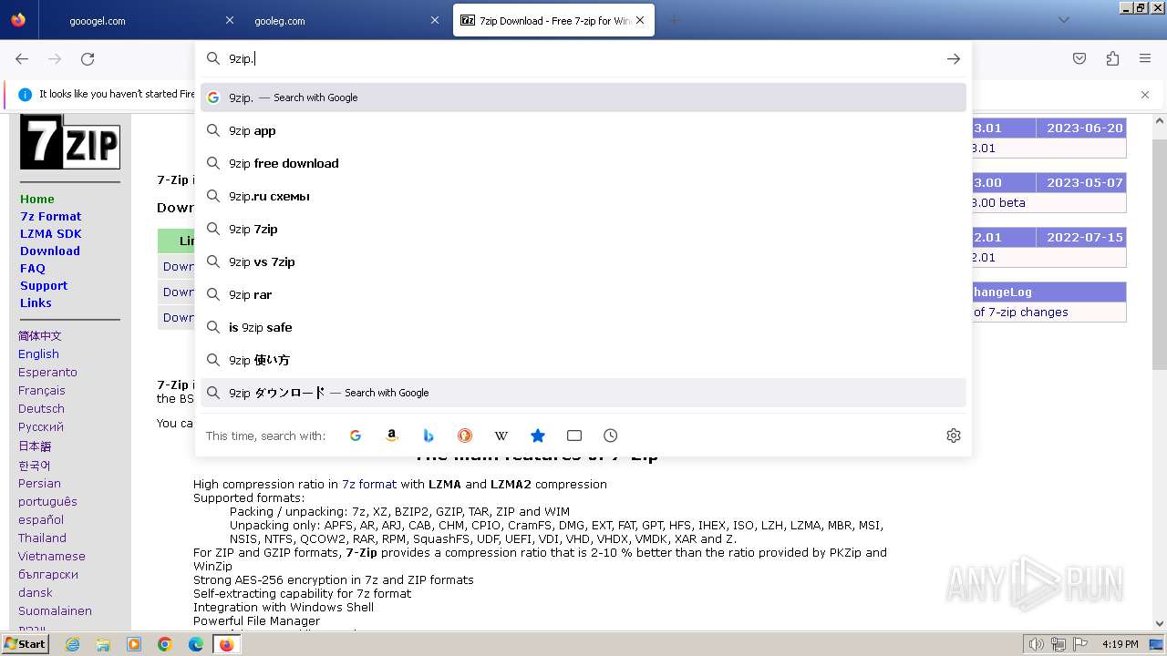Search this time with Wikipedia

501,436
